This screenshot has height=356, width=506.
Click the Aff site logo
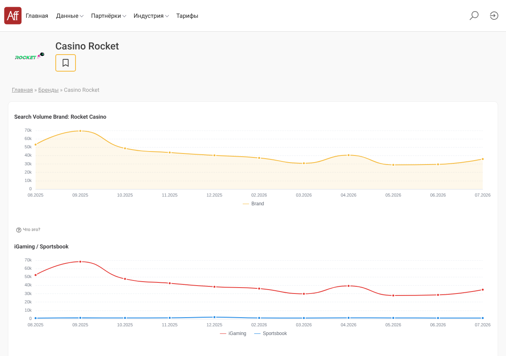pos(13,16)
